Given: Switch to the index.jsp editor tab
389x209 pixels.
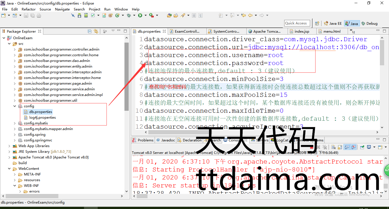Looking at the screenshot, I should click(x=302, y=32).
